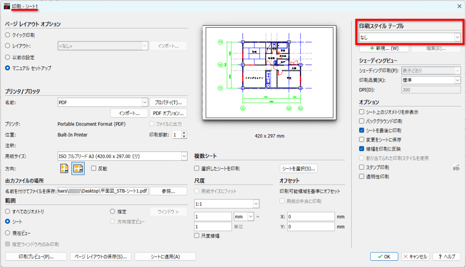This screenshot has width=466, height=268.
Task: Enable スタンプ印刷 checkbox
Action: coord(362,167)
